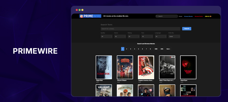This screenshot has width=228, height=102.
Task: Open the Flight Risk movie poster
Action: [x=104, y=67]
